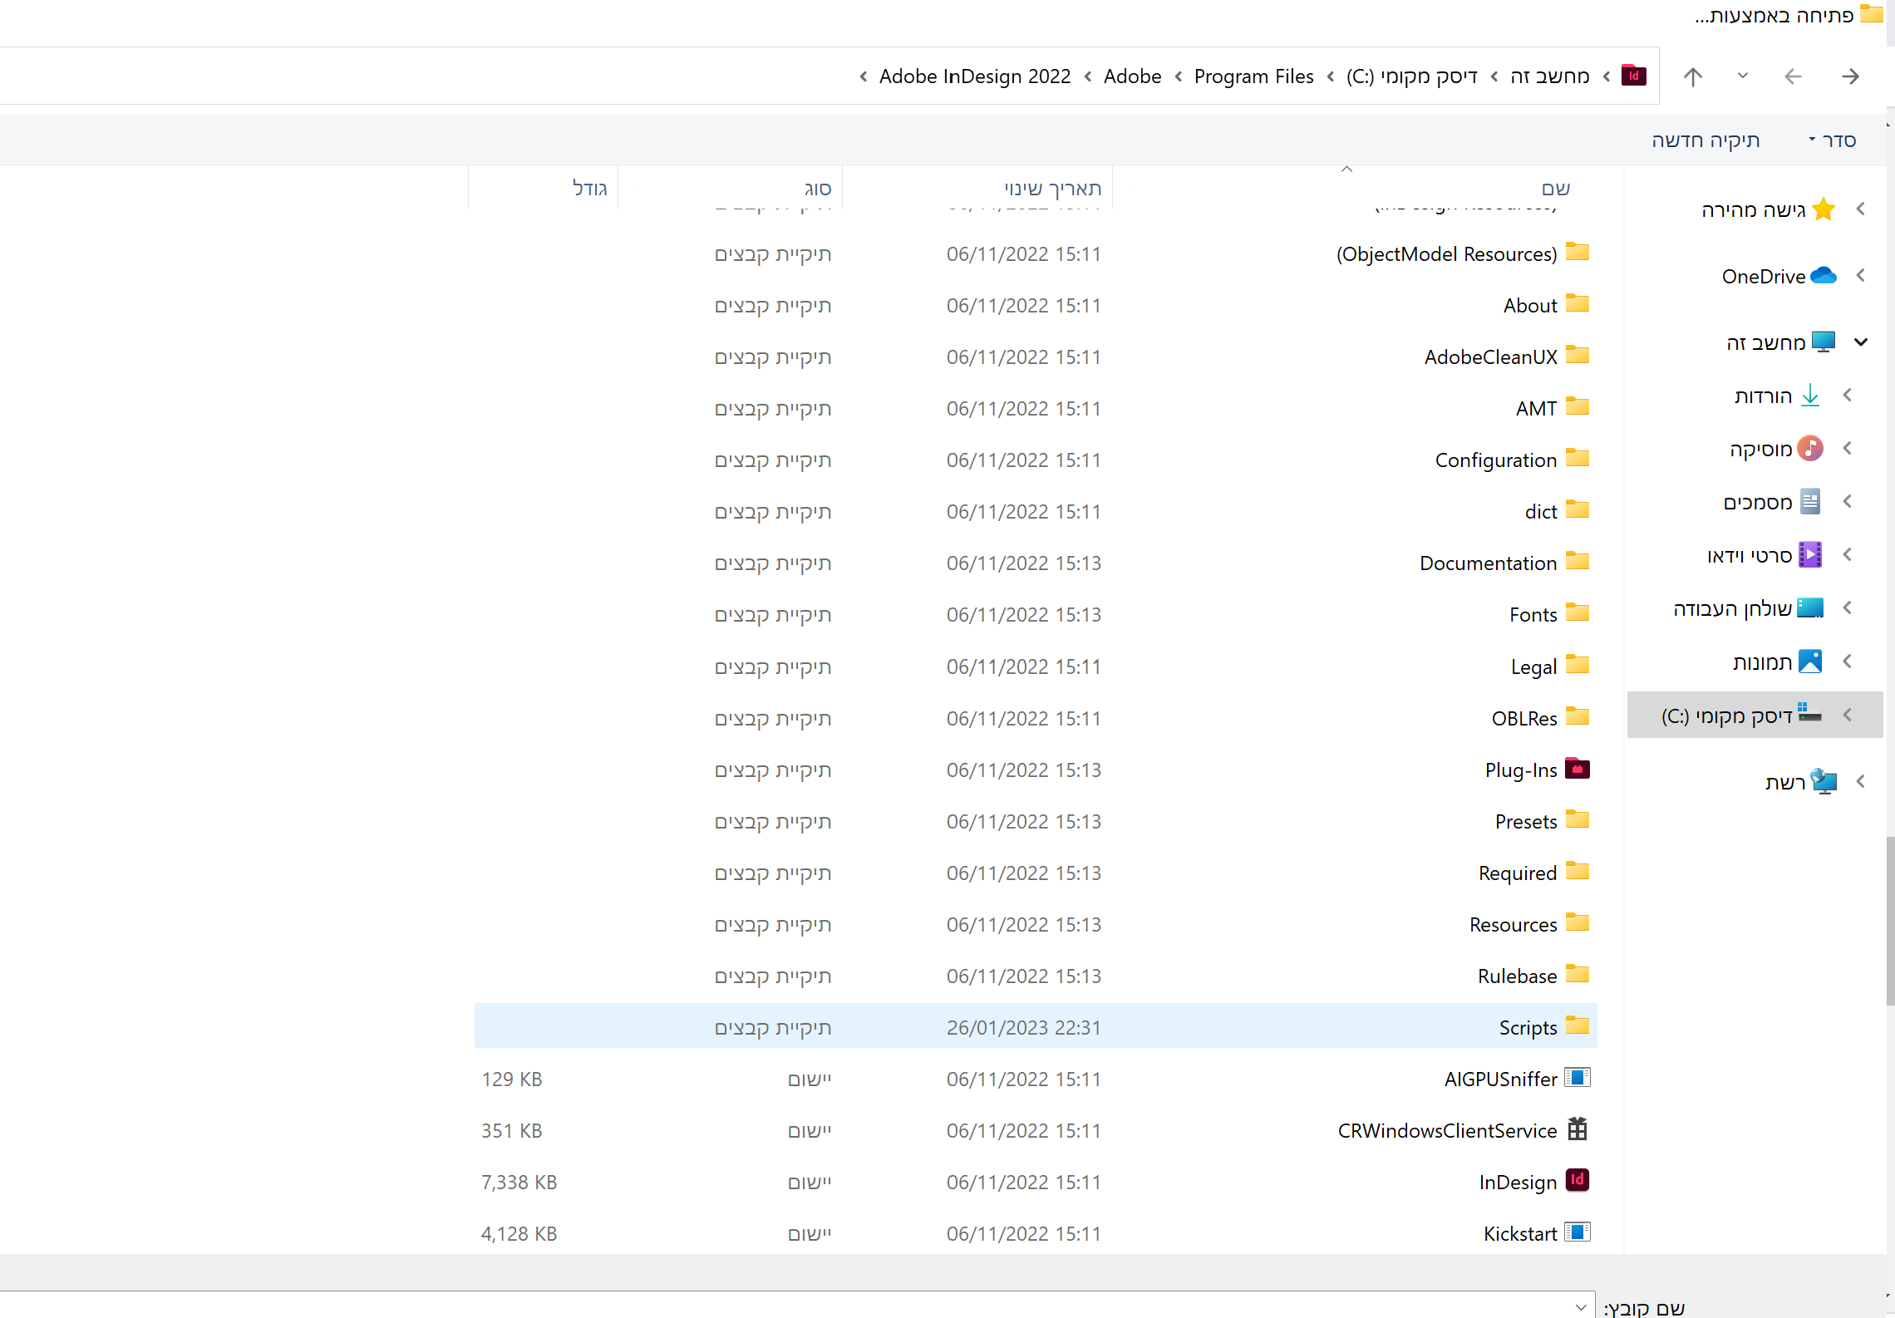The image size is (1895, 1318).
Task: Click Program Files in the address breadcrumb
Action: (1253, 76)
